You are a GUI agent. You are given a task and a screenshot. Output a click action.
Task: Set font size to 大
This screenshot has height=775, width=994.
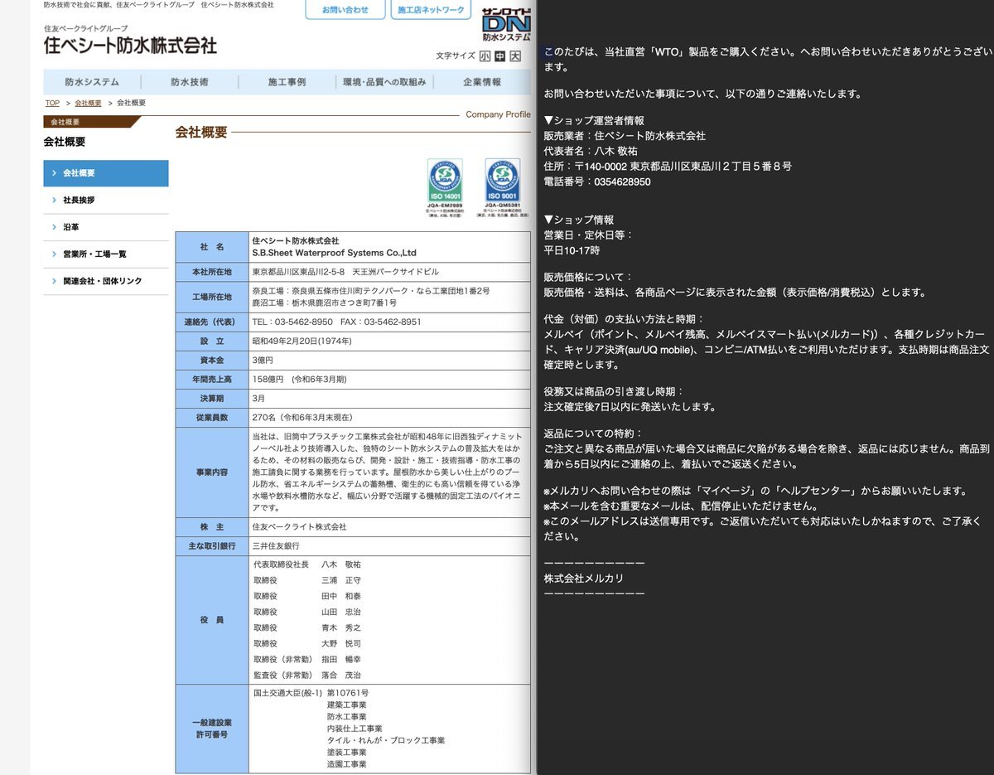(x=515, y=56)
